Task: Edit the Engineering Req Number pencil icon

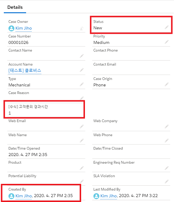Action: pyautogui.click(x=167, y=168)
